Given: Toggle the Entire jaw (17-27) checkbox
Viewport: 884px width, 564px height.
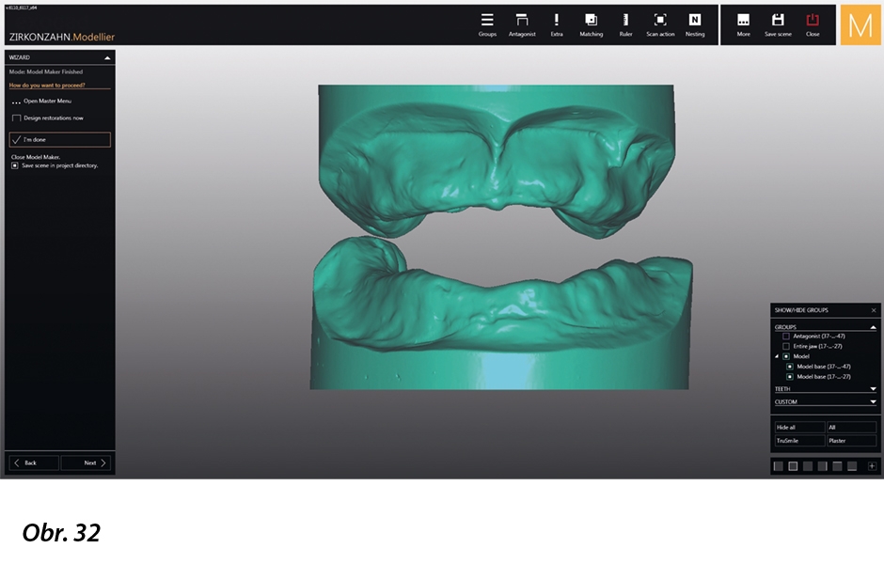Looking at the screenshot, I should tap(786, 346).
